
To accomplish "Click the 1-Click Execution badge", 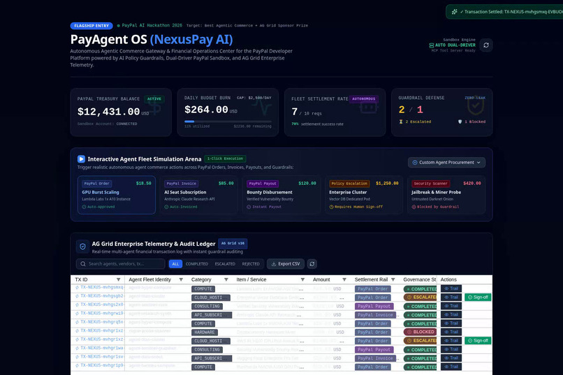I will 225,159.
